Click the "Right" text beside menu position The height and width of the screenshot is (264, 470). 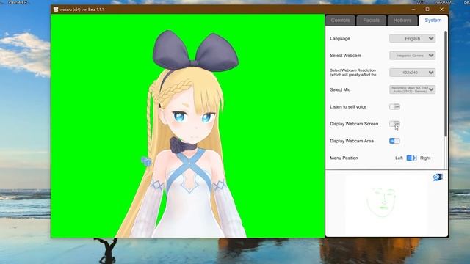pyautogui.click(x=425, y=158)
